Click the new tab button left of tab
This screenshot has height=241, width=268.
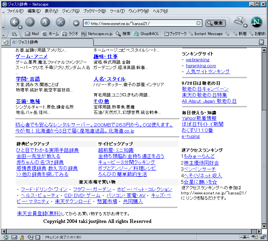[5, 42]
